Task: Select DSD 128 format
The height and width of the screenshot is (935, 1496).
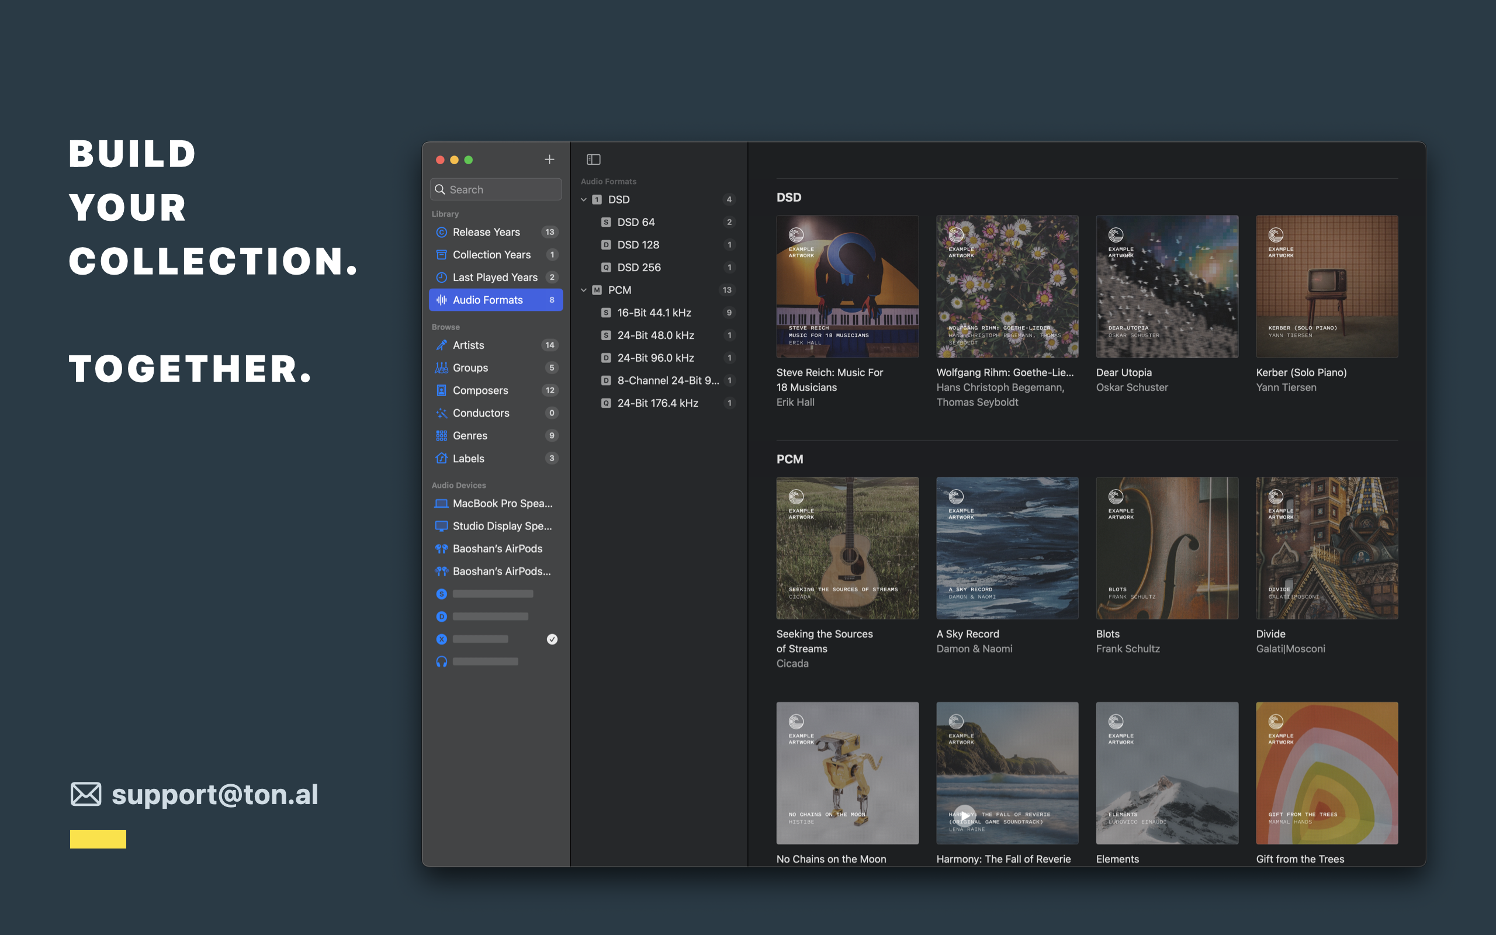Action: [659, 245]
